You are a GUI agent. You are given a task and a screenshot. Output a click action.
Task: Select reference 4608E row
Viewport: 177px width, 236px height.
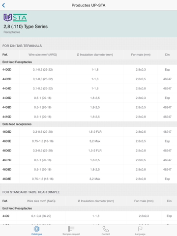tap(88, 179)
